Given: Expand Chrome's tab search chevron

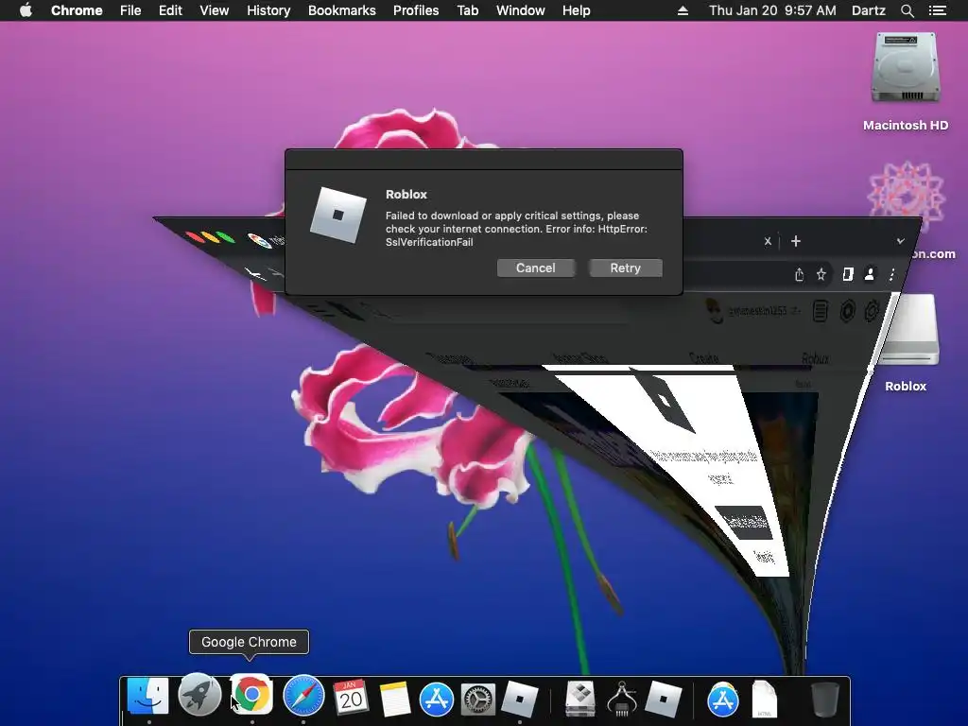Looking at the screenshot, I should 900,241.
